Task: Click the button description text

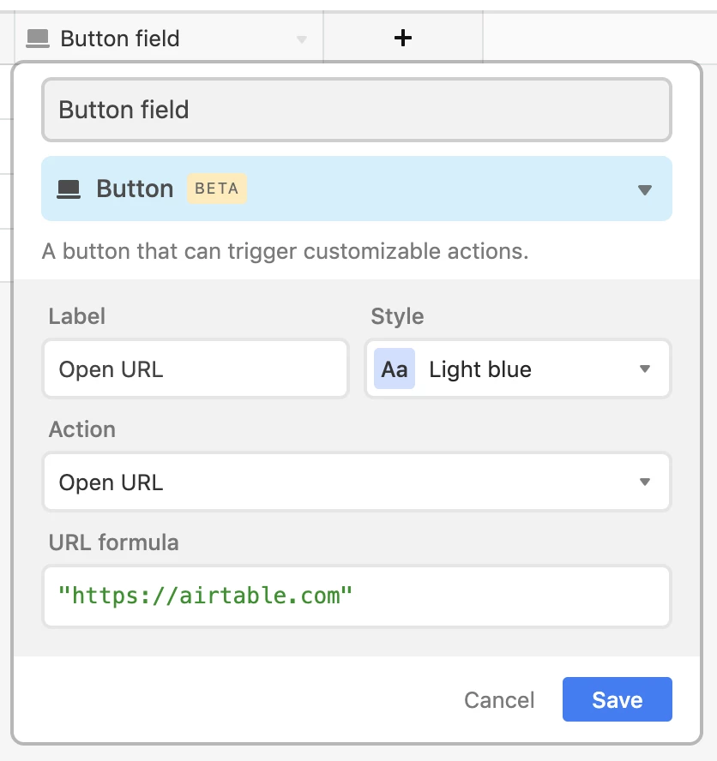Action: pyautogui.click(x=285, y=251)
